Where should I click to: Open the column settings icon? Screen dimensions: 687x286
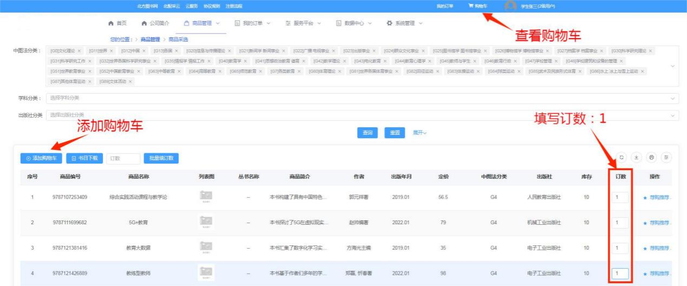[x=666, y=157]
